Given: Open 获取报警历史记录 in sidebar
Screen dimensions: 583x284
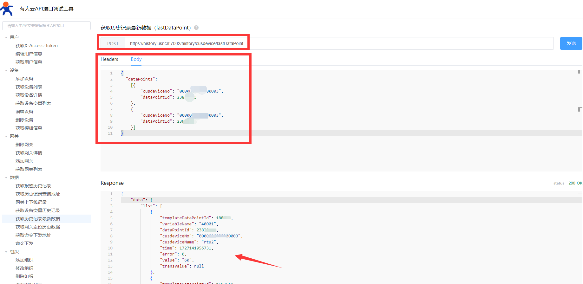Looking at the screenshot, I should click(x=33, y=186).
